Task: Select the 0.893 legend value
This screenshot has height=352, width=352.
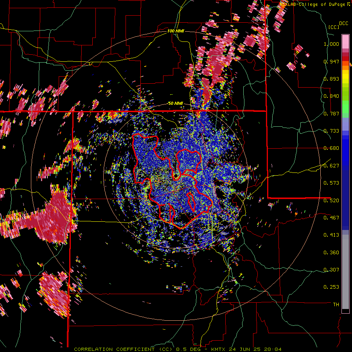Action: (x=331, y=79)
